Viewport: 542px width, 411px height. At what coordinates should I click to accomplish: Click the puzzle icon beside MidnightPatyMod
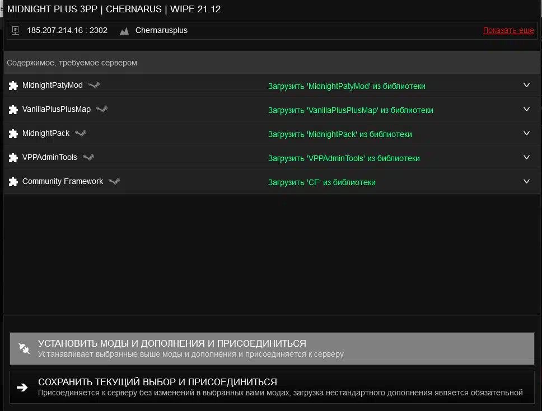click(13, 86)
